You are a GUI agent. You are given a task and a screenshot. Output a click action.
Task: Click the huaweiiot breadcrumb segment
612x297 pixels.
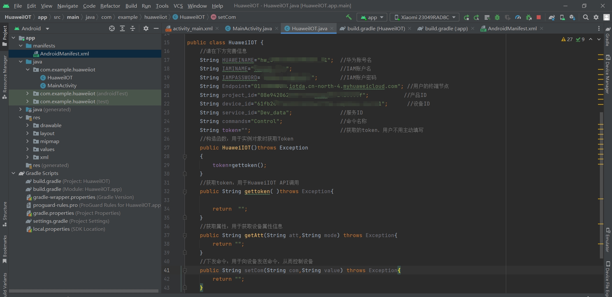(x=156, y=17)
